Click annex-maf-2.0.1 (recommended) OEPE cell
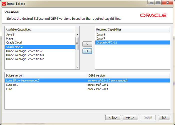 point(107,80)
